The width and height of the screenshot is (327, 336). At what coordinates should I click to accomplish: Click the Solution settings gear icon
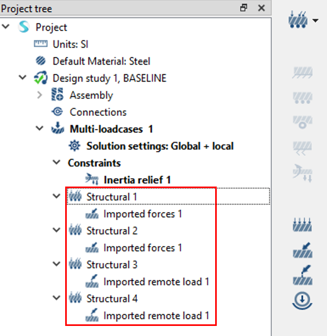click(74, 146)
